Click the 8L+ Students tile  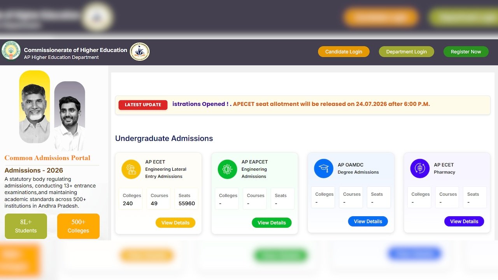26,226
